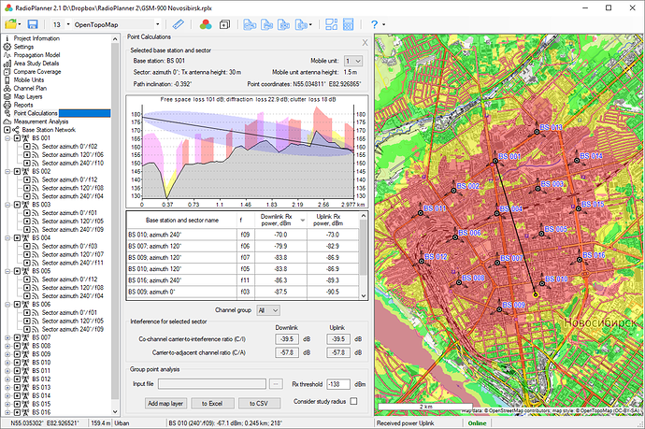Select table row 'BS 010; azimuth 240°'

pos(243,235)
